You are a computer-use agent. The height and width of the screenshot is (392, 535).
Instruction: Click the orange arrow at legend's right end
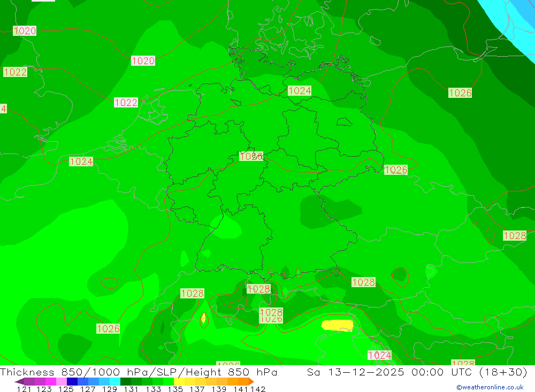pos(251,381)
